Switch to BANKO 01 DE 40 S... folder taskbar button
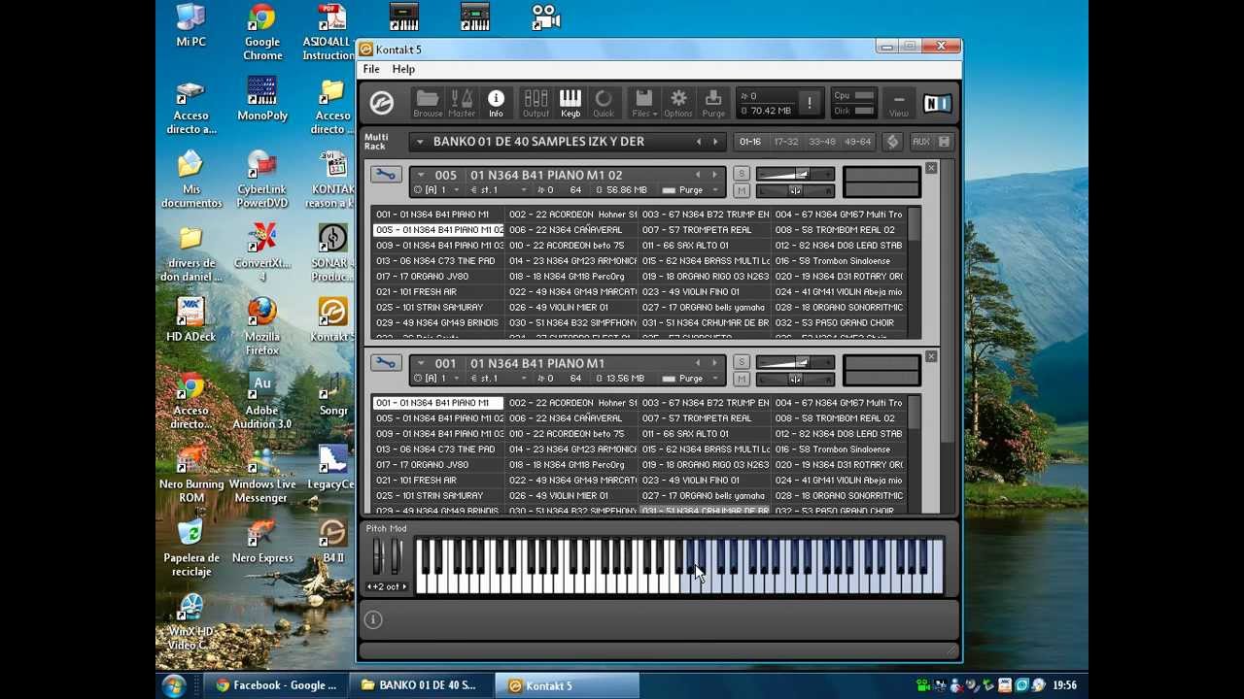The width and height of the screenshot is (1244, 699). click(423, 685)
